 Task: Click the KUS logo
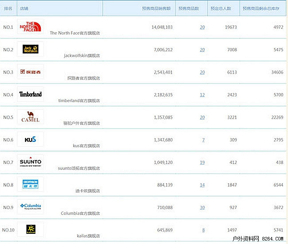tap(31, 139)
